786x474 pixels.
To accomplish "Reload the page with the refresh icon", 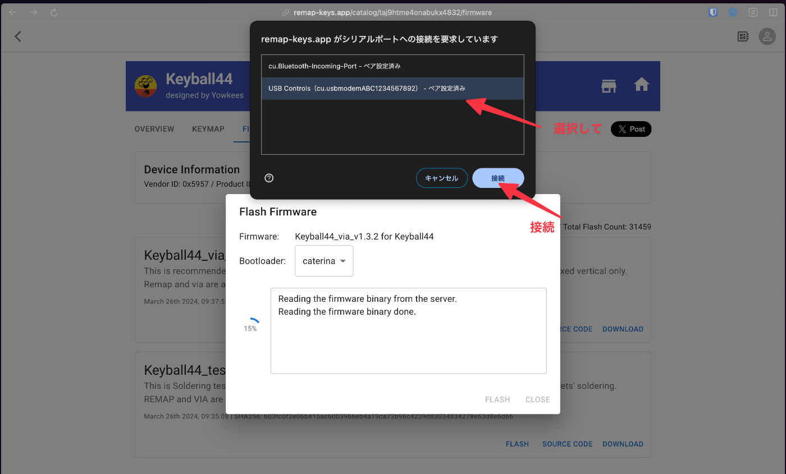I will 54,12.
